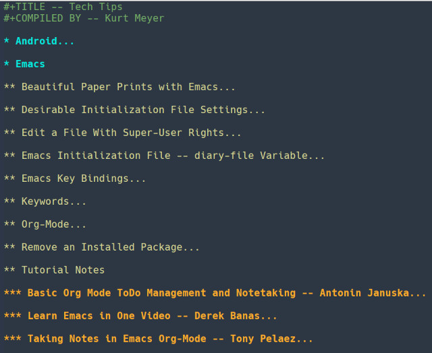
Task: Place cursor on the COMPILED BY line
Action: (84, 18)
